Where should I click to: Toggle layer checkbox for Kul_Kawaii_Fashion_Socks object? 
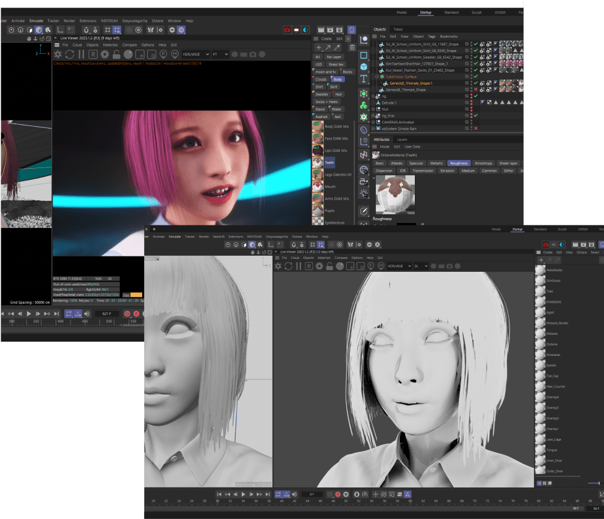point(467,70)
